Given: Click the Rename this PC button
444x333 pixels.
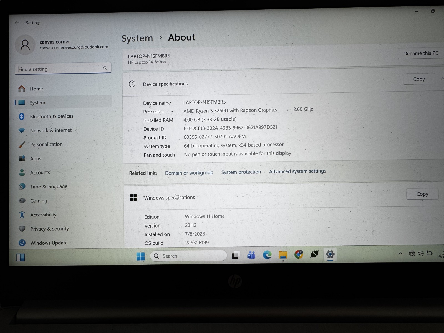Looking at the screenshot, I should click(421, 53).
